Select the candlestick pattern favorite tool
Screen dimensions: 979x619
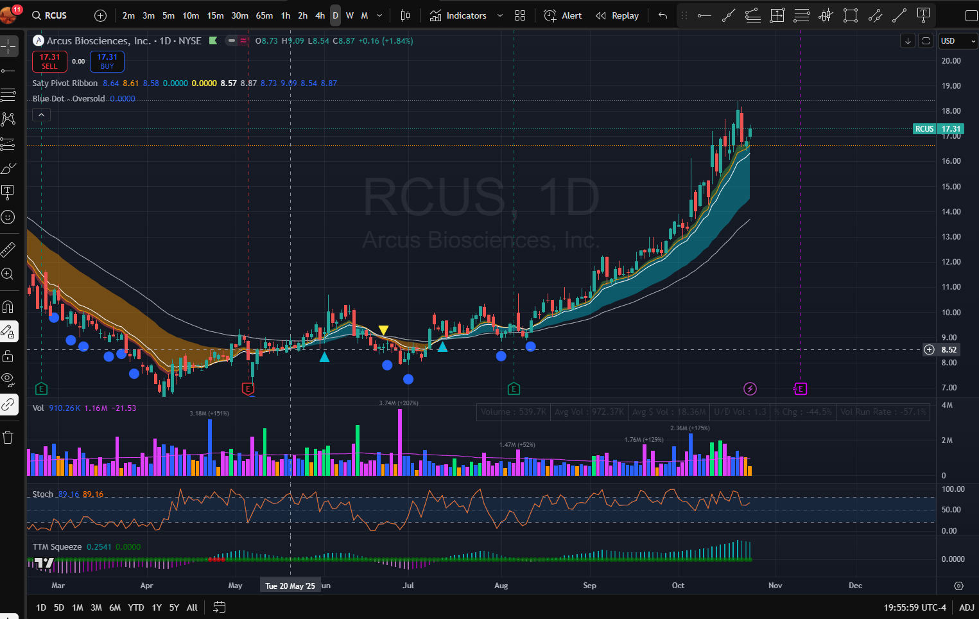(x=826, y=15)
